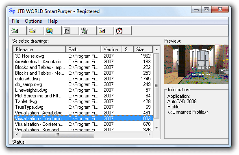This screenshot has height=155, width=239.
Task: Click the horizontal scrollbar right arrow
Action: [150, 134]
